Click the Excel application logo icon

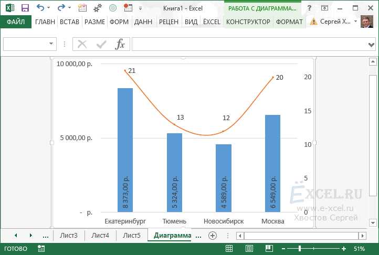pyautogui.click(x=10, y=8)
